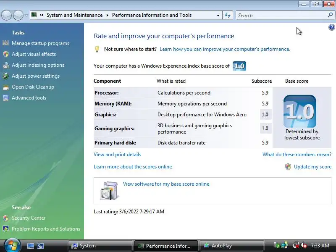Open Adjust power settings link
This screenshot has height=252, width=336.
tap(36, 76)
